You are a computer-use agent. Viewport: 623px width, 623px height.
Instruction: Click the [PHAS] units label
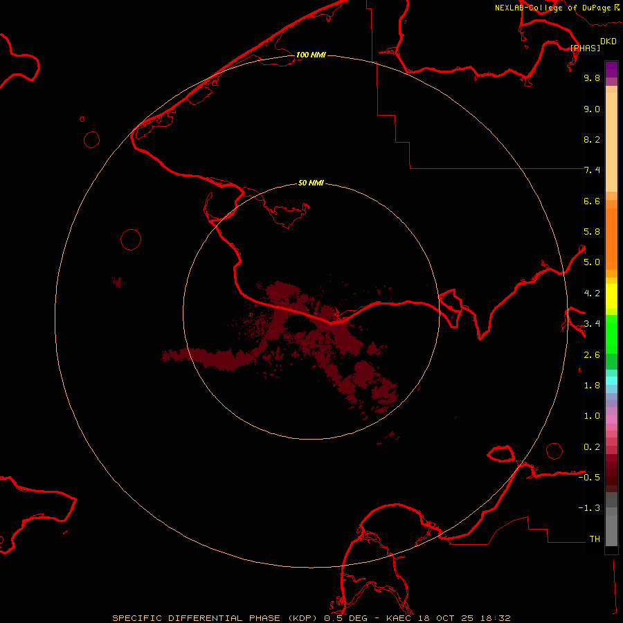tap(585, 48)
